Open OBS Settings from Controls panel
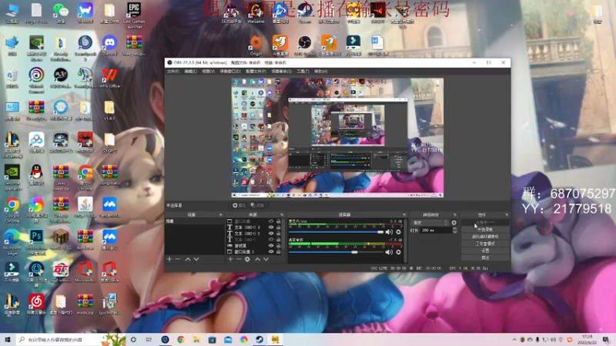Viewport: 616px width, 346px height. coord(485,251)
